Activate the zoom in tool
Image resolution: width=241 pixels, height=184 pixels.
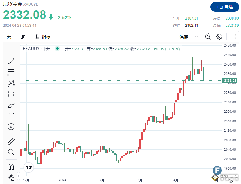(x=11, y=152)
